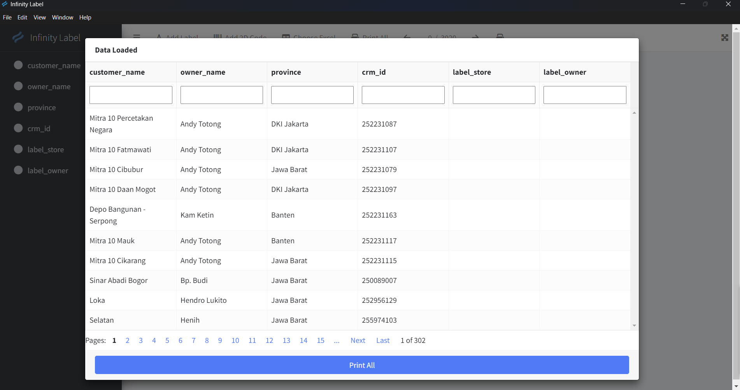Go to page 5
740x390 pixels.
(x=167, y=341)
